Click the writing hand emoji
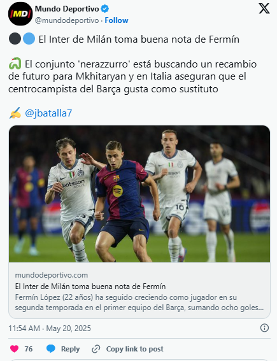The height and width of the screenshot is (361, 277). [15, 113]
